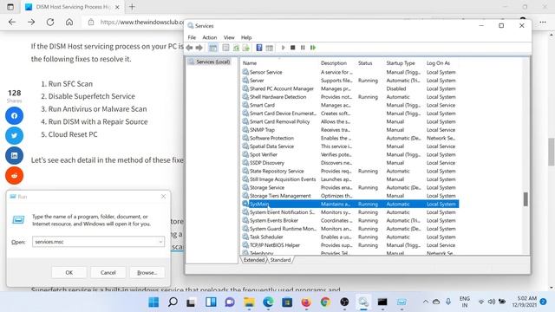This screenshot has width=555, height=312.
Task: Open Google Chrome from the taskbar
Action: click(x=325, y=302)
